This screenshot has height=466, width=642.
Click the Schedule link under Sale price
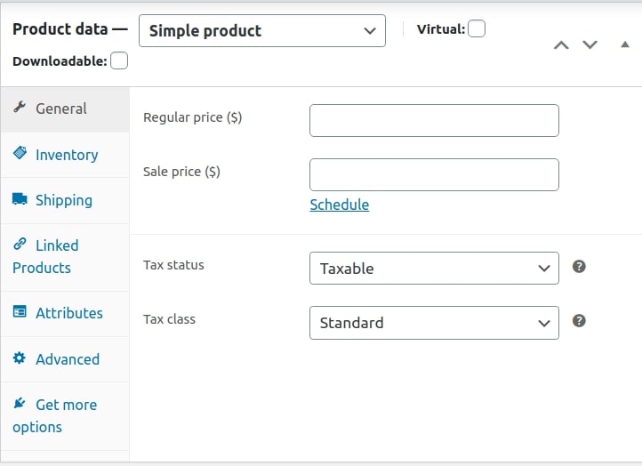tap(340, 205)
